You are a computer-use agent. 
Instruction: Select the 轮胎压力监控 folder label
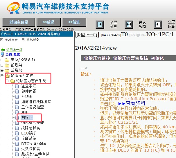pyautogui.click(x=22, y=76)
